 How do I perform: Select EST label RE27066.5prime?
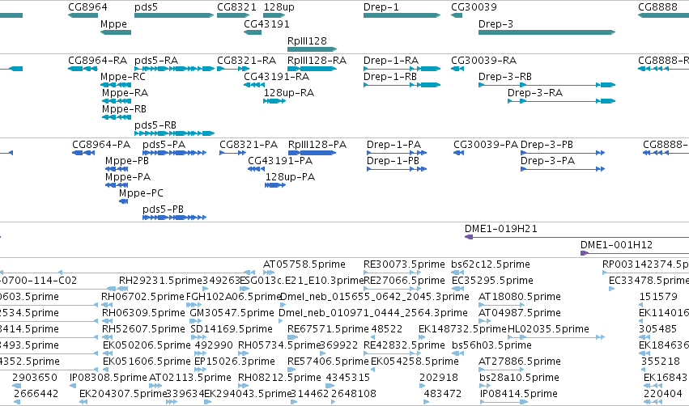click(404, 281)
